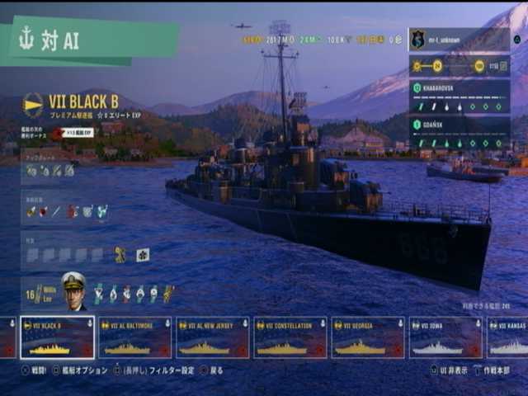Click the camouflage flag icon in the camo row

(x=144, y=255)
